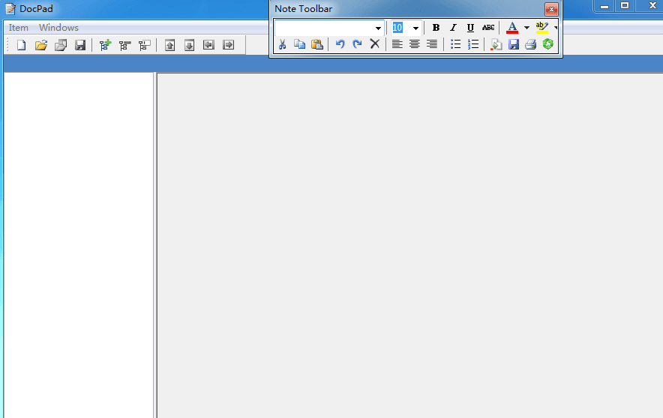
Task: Open the Windows menu
Action: point(58,28)
